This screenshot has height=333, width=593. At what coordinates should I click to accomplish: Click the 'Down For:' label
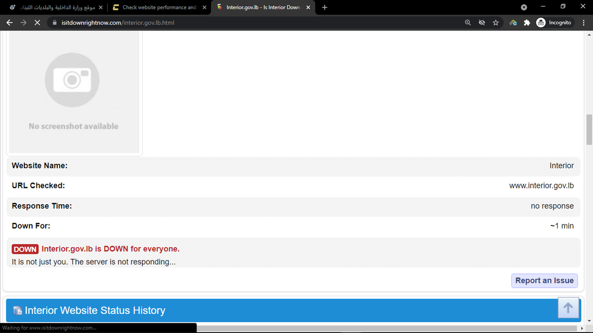pos(31,226)
